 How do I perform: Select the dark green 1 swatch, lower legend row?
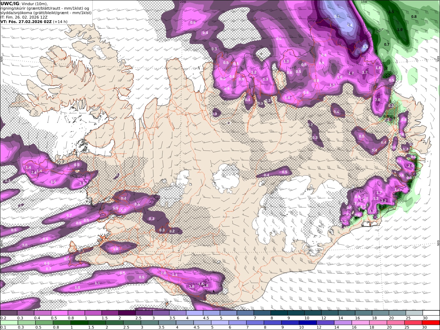coord(79,322)
